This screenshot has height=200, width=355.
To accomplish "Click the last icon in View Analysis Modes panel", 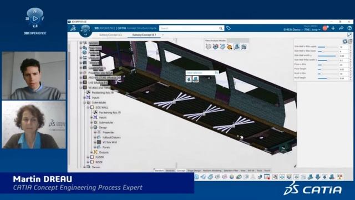I will (244, 47).
